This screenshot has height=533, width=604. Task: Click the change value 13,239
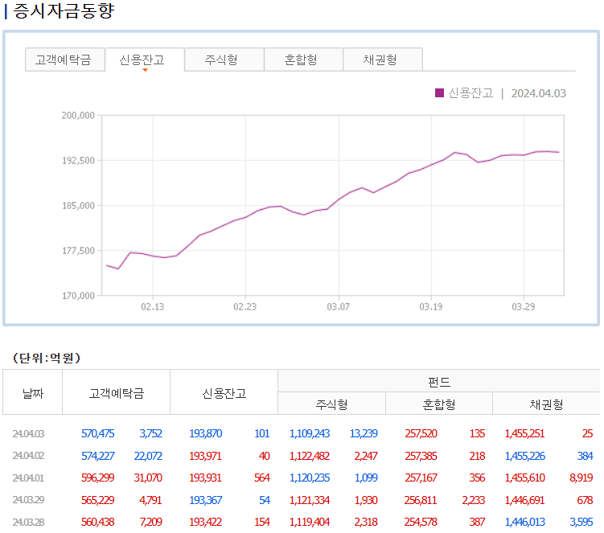pos(364,433)
